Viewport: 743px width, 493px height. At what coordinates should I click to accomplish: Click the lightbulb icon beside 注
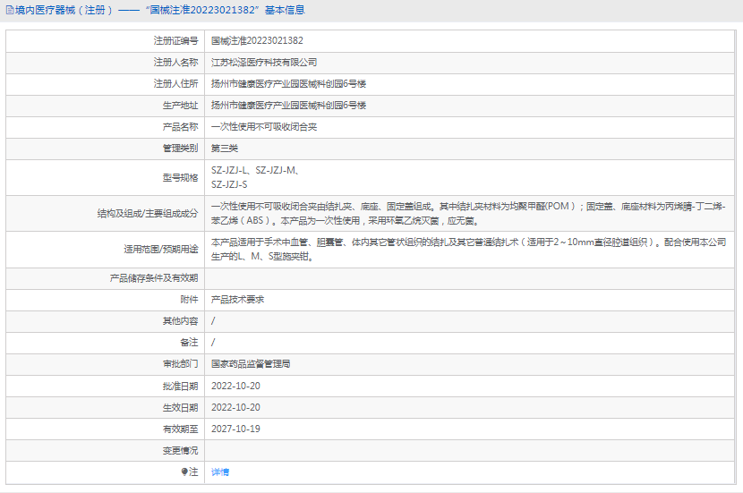coord(184,472)
